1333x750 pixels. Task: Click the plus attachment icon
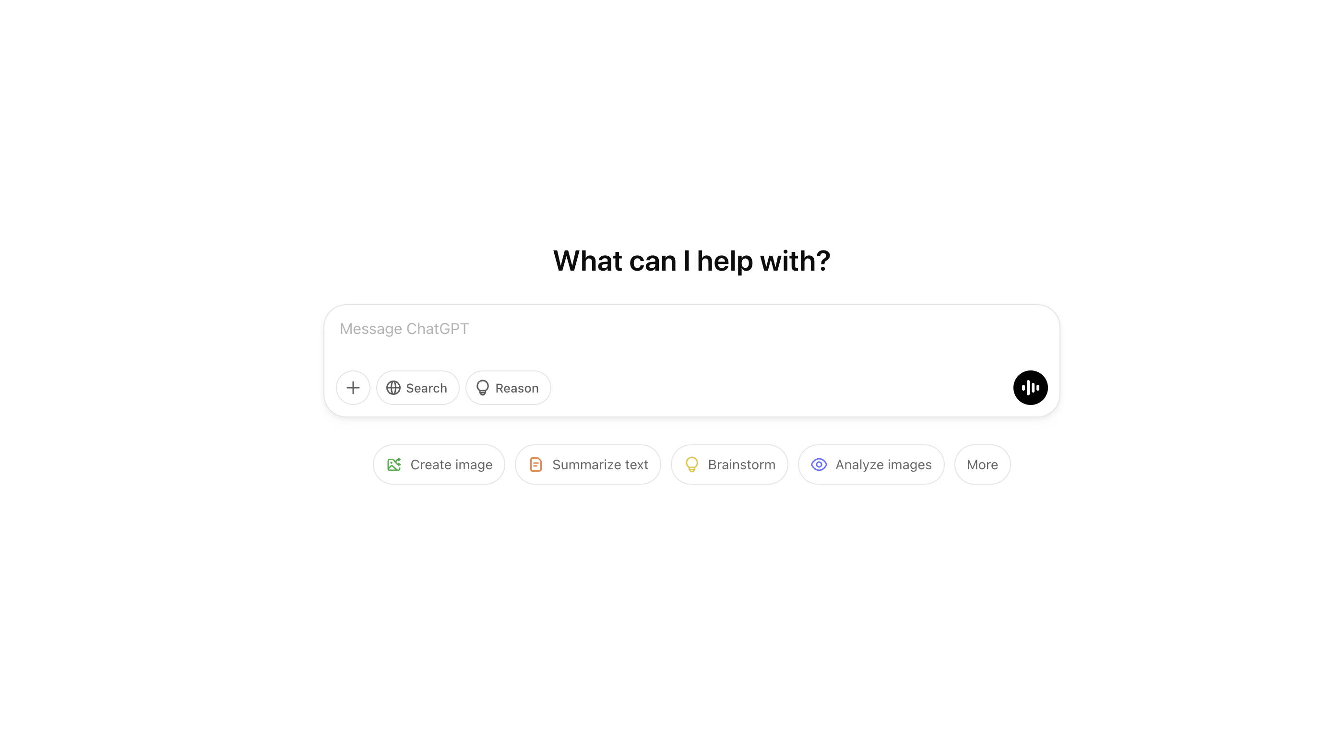pyautogui.click(x=353, y=388)
